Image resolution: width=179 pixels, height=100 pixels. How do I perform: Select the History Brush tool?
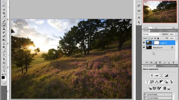click(x=4, y=32)
